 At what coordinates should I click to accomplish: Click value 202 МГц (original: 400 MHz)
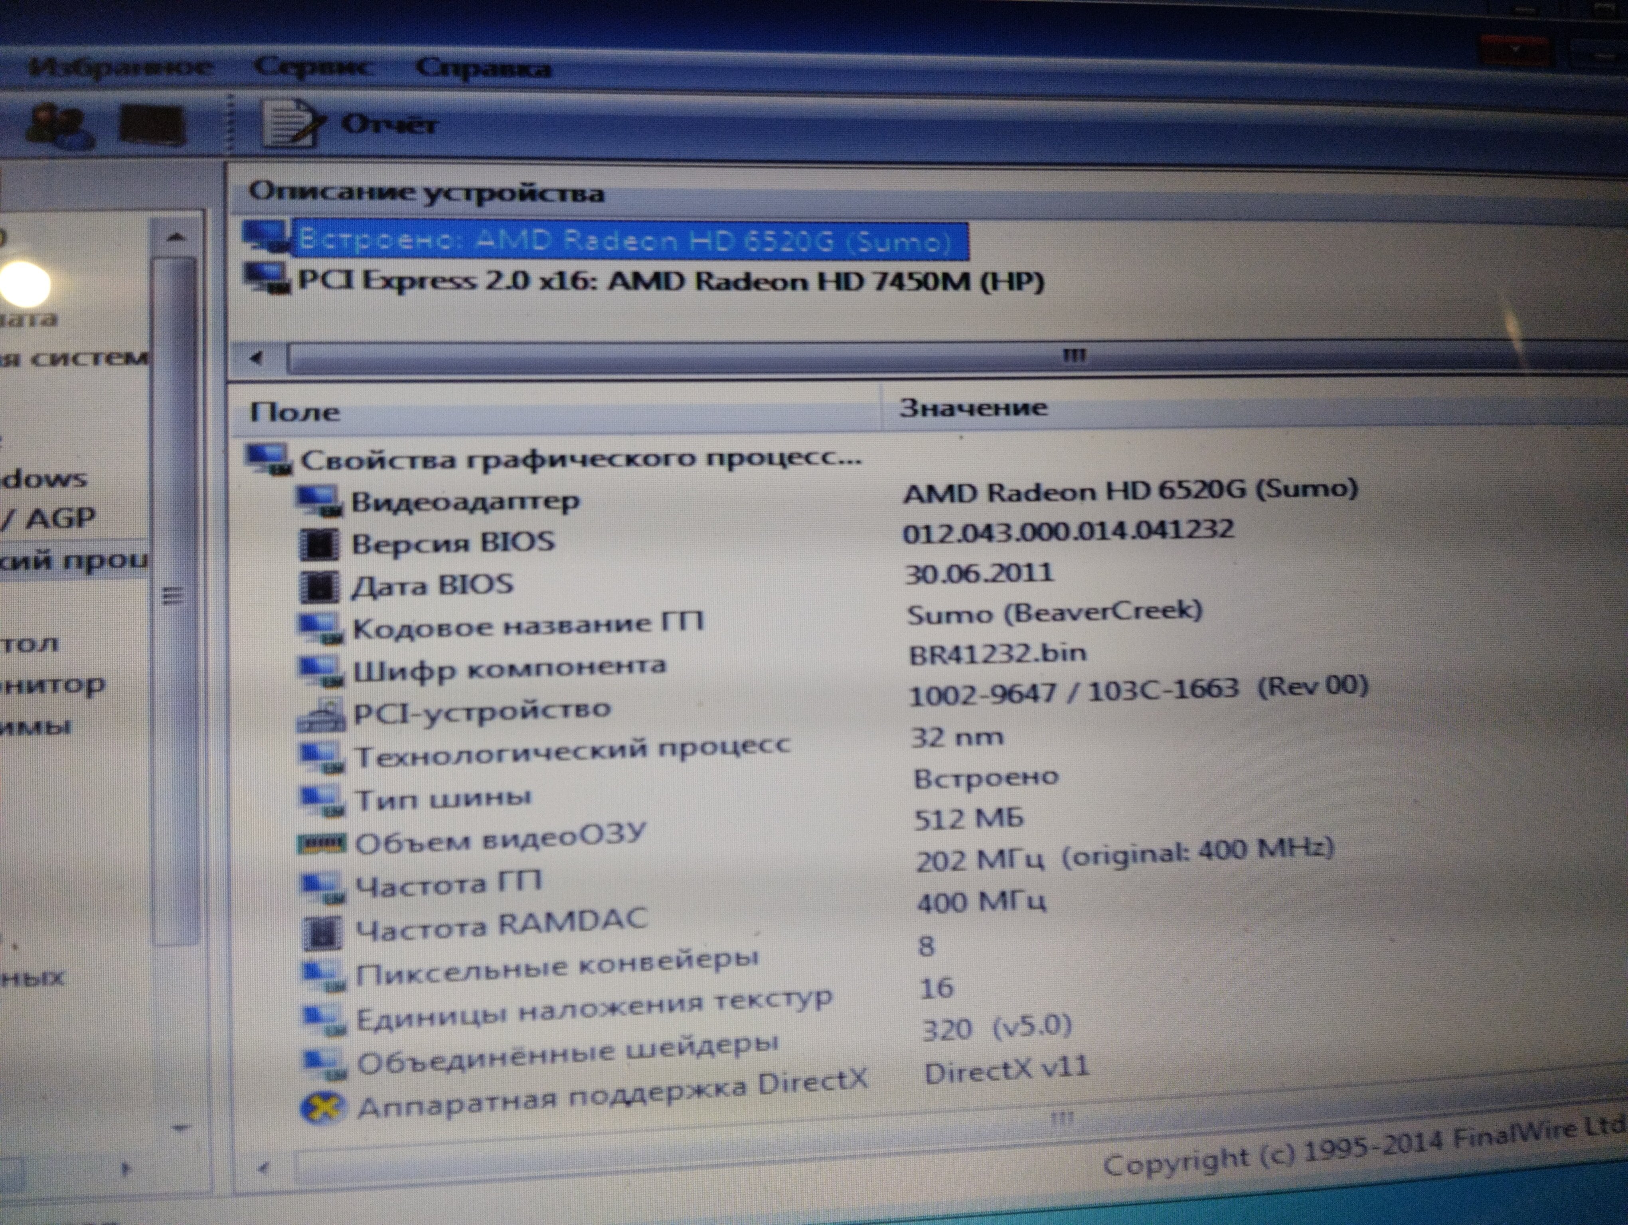[1125, 855]
